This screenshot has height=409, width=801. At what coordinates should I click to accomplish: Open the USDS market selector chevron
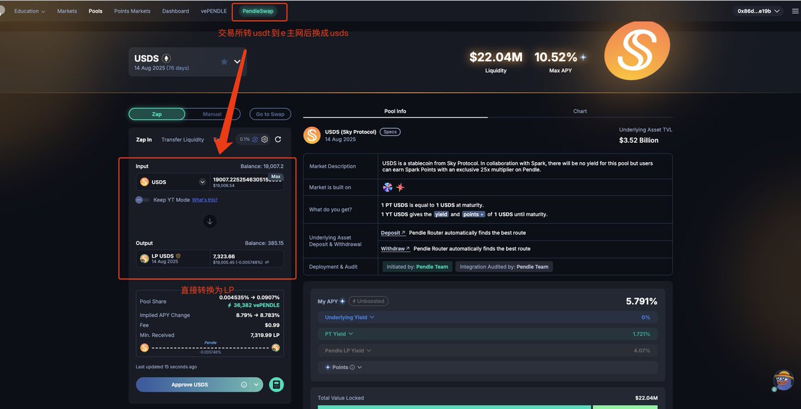[x=237, y=61]
